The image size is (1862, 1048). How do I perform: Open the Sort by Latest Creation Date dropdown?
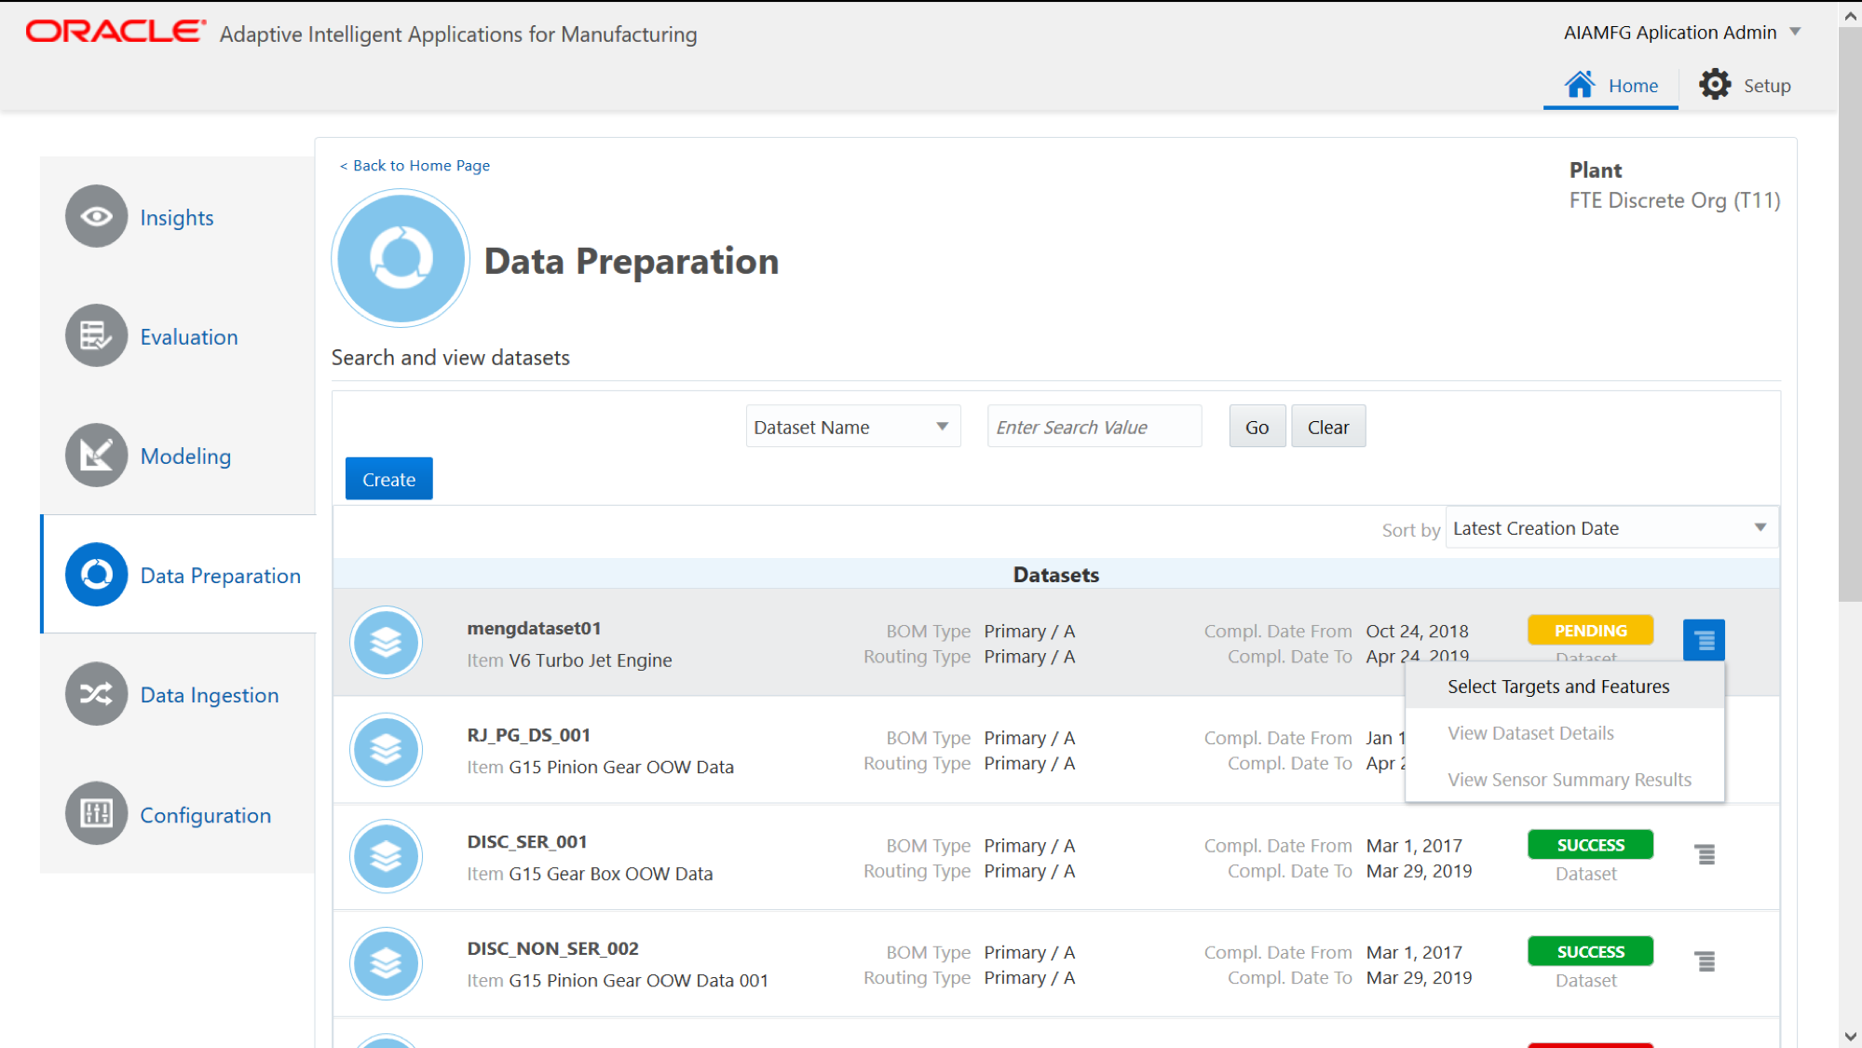1611,528
